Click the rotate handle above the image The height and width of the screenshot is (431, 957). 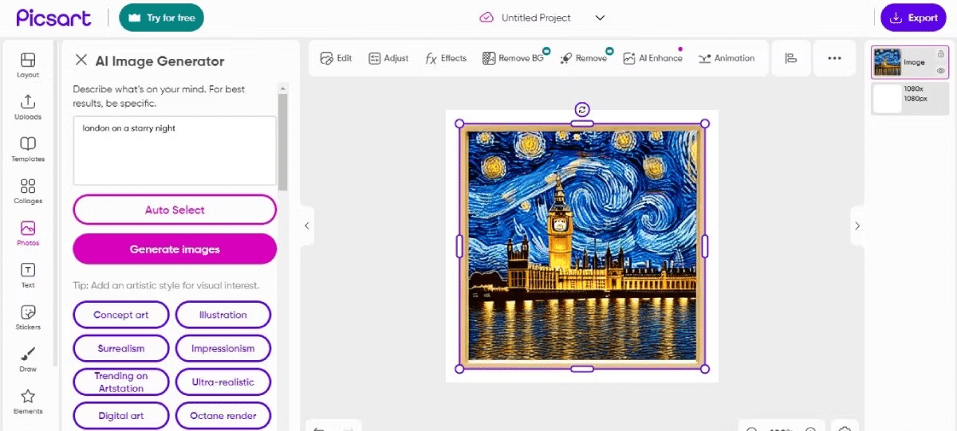click(x=582, y=110)
